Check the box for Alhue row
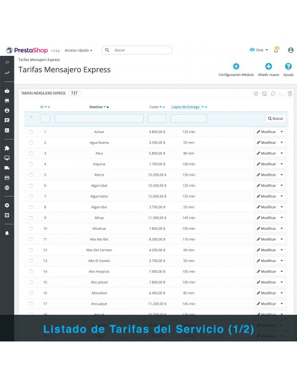This screenshot has height=386, width=297. tap(31, 218)
